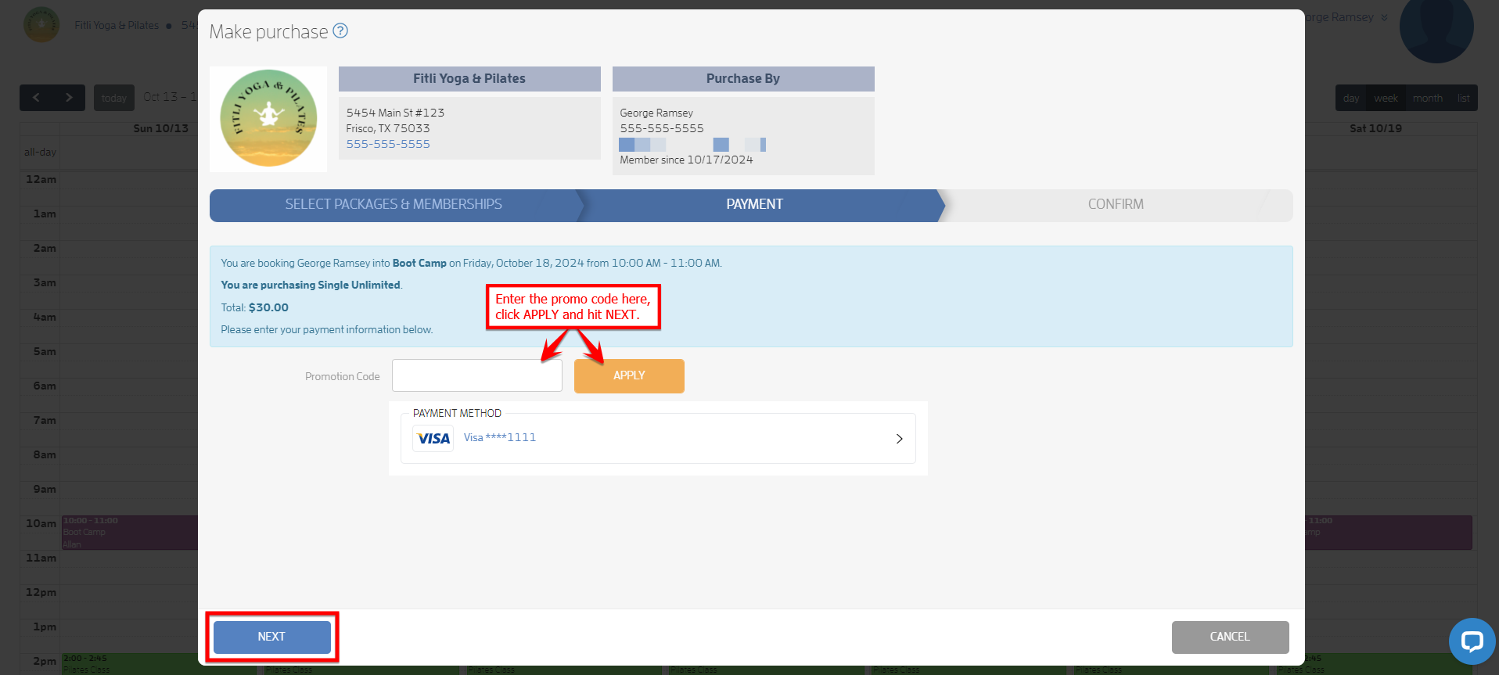
Task: Click the George Ramsey purchaser name
Action: 656,113
